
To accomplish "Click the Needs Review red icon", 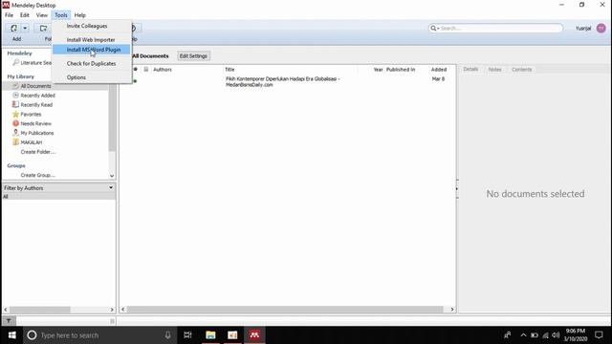I will pyautogui.click(x=15, y=123).
